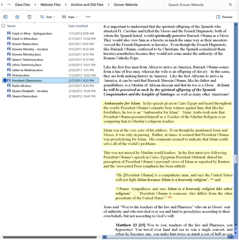The width and height of the screenshot is (239, 240).
Task: Open the See more ellipsis in toolbar
Action: pyautogui.click(x=88, y=17)
